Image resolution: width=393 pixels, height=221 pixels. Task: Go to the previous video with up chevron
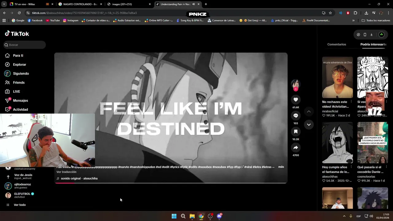[x=309, y=111]
